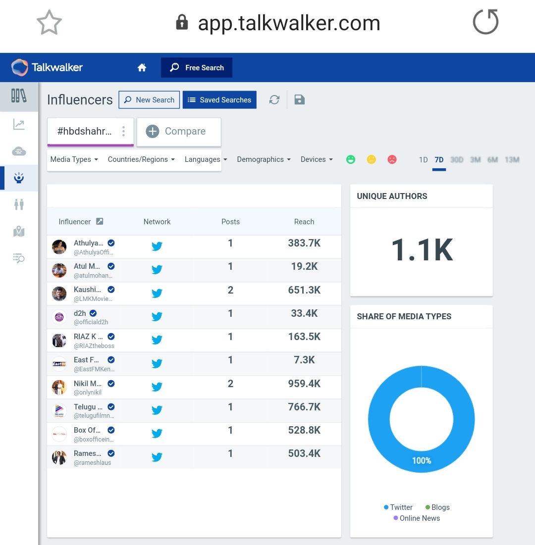Viewport: 535px width, 545px height.
Task: Open the search tab options menu
Action: (123, 131)
